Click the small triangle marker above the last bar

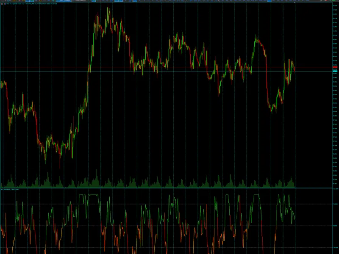tap(295, 3)
